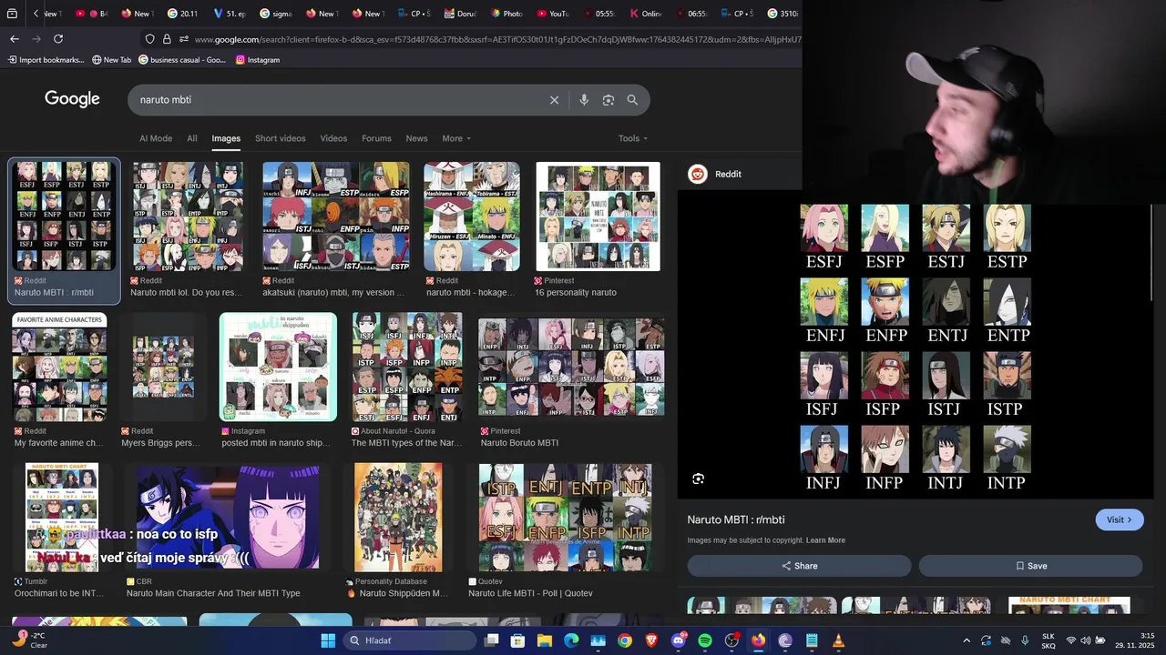Open Discord from taskbar
Image resolution: width=1166 pixels, height=655 pixels.
pyautogui.click(x=678, y=640)
